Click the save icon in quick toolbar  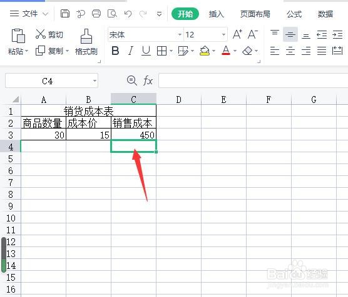[65, 14]
